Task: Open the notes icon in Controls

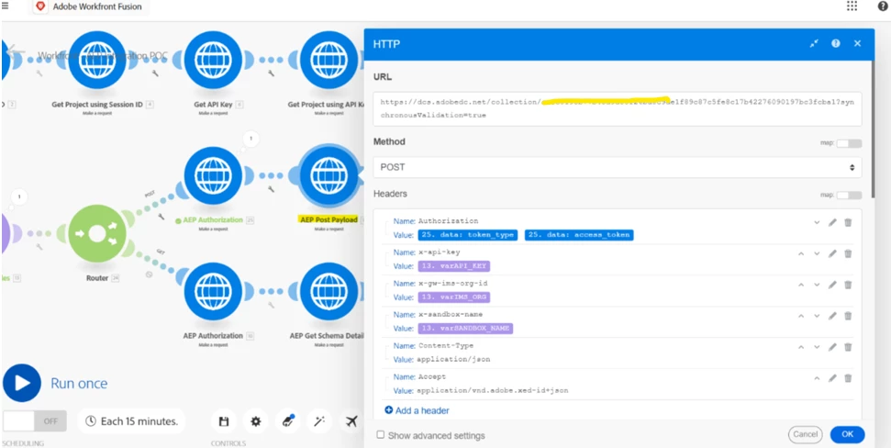Action: pyautogui.click(x=288, y=421)
